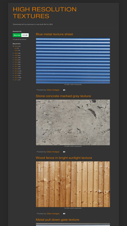Open the Stone concrete marked grey texture title
This screenshot has width=127, height=226.
pyautogui.click(x=63, y=96)
